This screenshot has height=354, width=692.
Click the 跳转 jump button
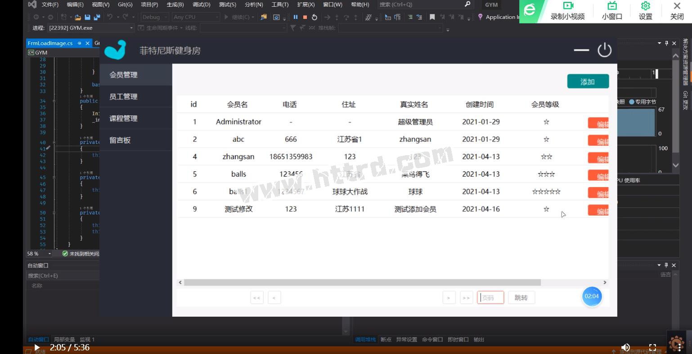click(521, 297)
